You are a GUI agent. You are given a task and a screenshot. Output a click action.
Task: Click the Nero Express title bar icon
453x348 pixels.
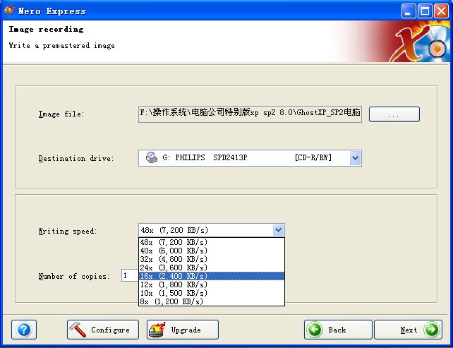click(x=9, y=11)
